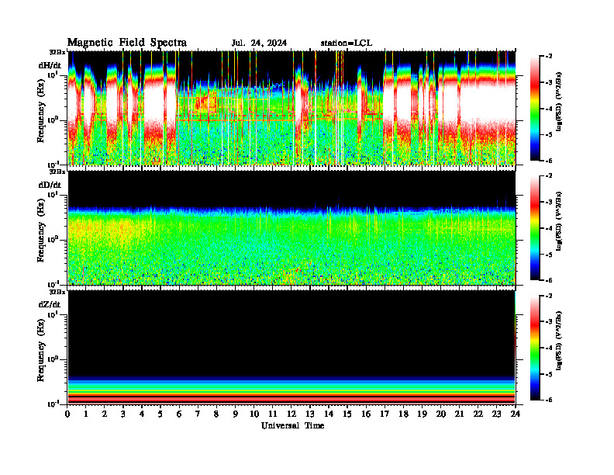614x475 pixels.
Task: Click the "Universal Time" axis label
Action: (x=292, y=425)
